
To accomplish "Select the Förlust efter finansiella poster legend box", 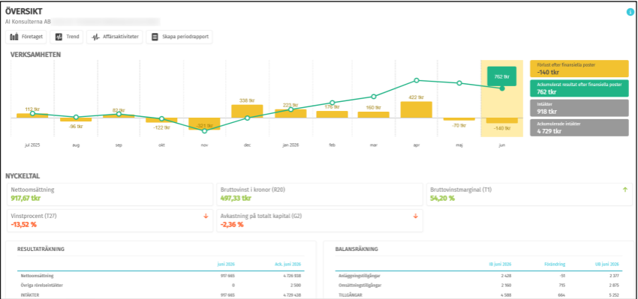I will [x=579, y=69].
